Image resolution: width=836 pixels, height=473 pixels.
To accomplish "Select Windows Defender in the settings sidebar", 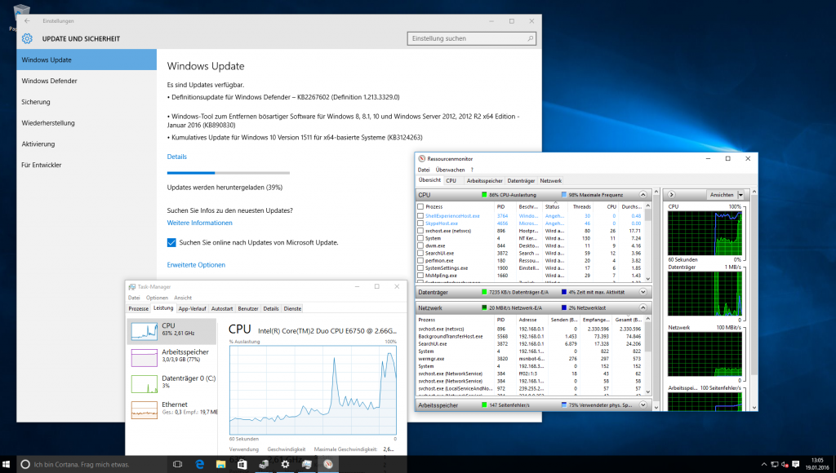I will [x=87, y=81].
